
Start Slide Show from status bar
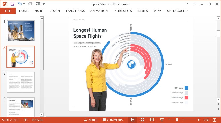pos(162,120)
